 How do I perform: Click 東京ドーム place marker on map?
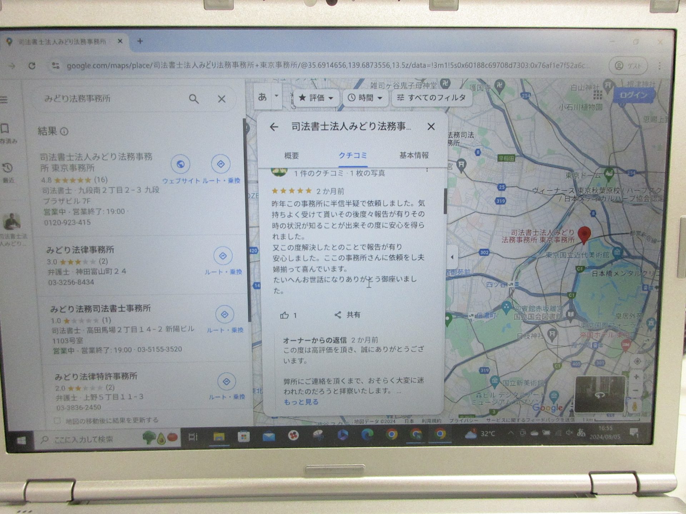point(609,174)
